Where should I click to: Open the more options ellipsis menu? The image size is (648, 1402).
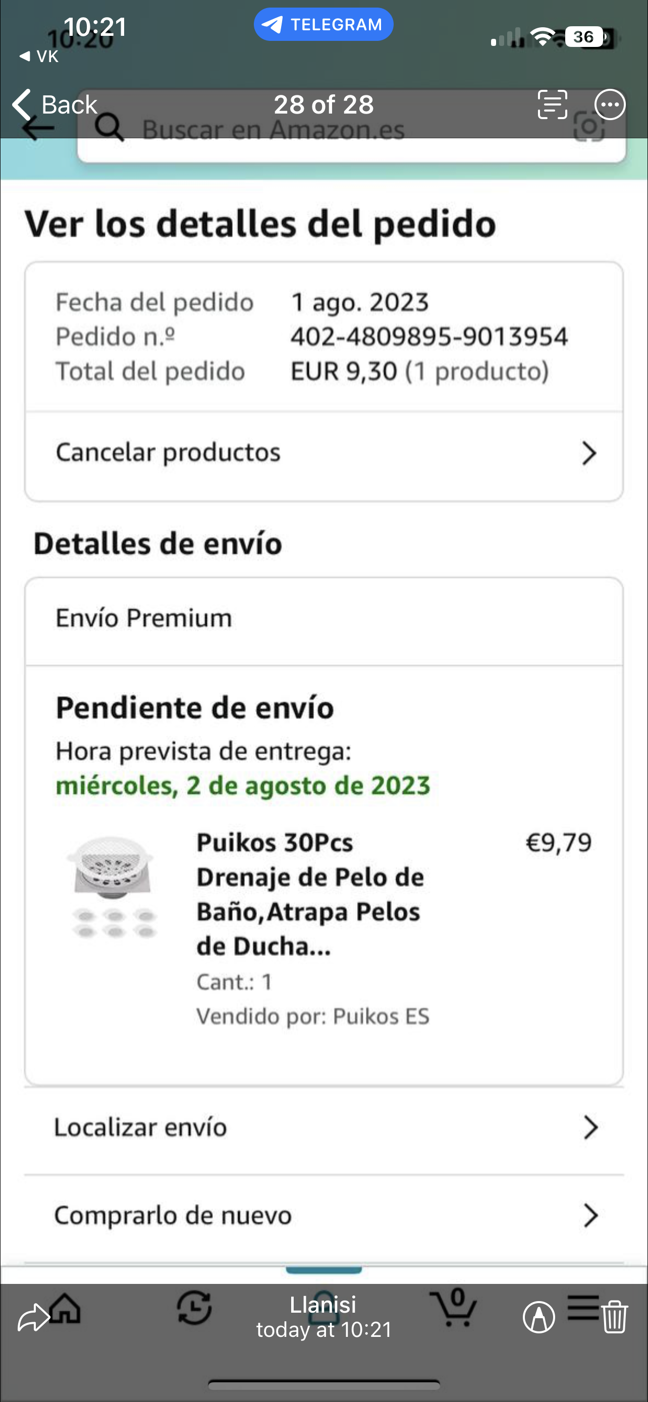(609, 104)
